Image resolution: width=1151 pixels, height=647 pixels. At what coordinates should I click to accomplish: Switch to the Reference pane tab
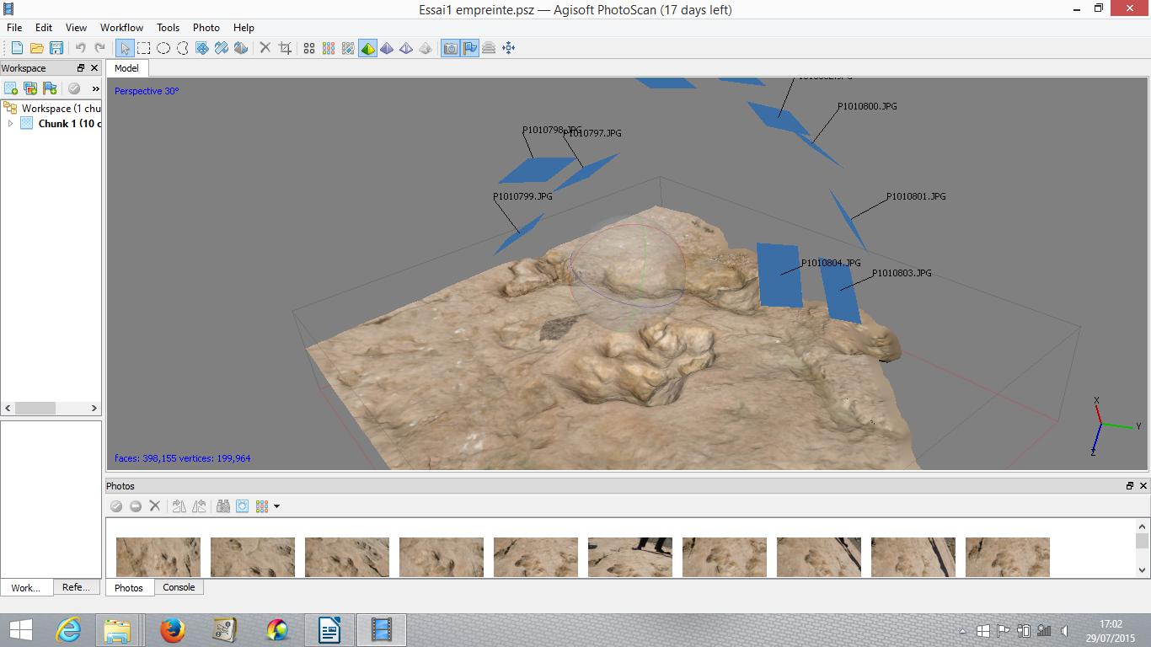pyautogui.click(x=76, y=587)
